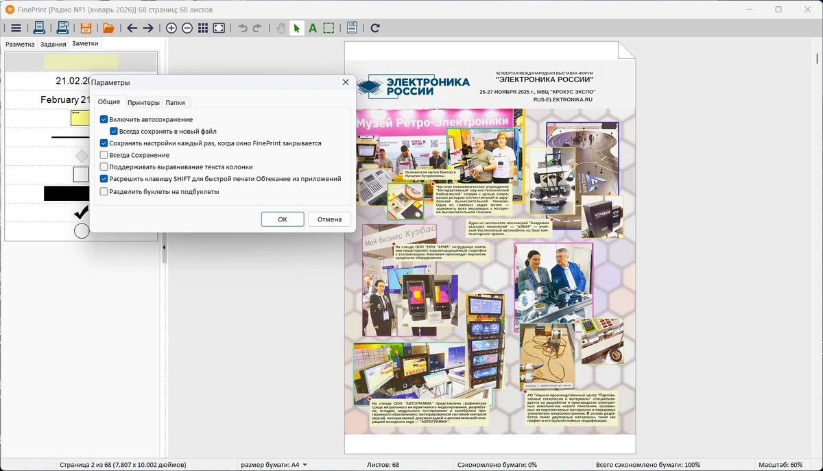This screenshot has width=823, height=471.
Task: Toggle Включить автосохранение checkbox
Action: [104, 119]
